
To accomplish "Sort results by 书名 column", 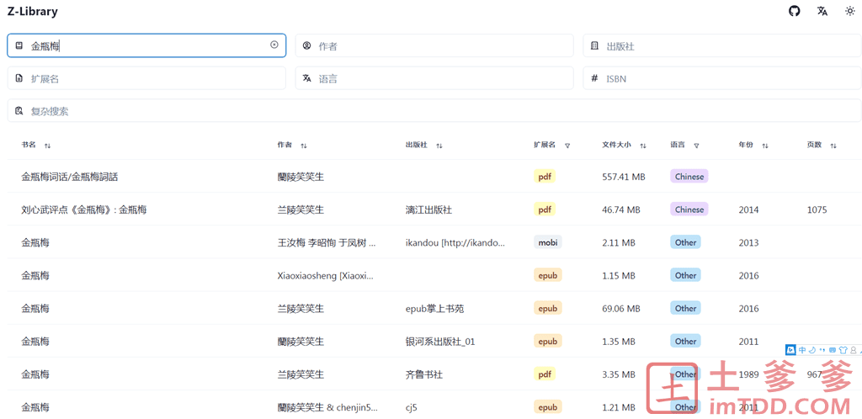I will tap(48, 146).
